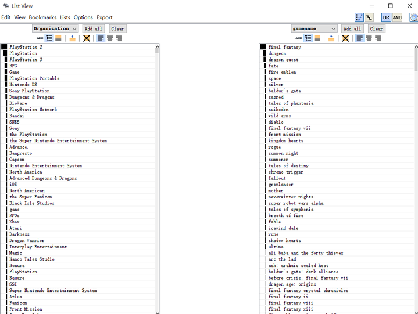This screenshot has width=418, height=314.
Task: Select 'neverwinter nights' row
Action: [337, 197]
